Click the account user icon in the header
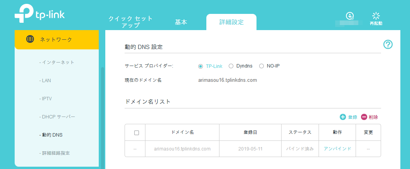 349,16
